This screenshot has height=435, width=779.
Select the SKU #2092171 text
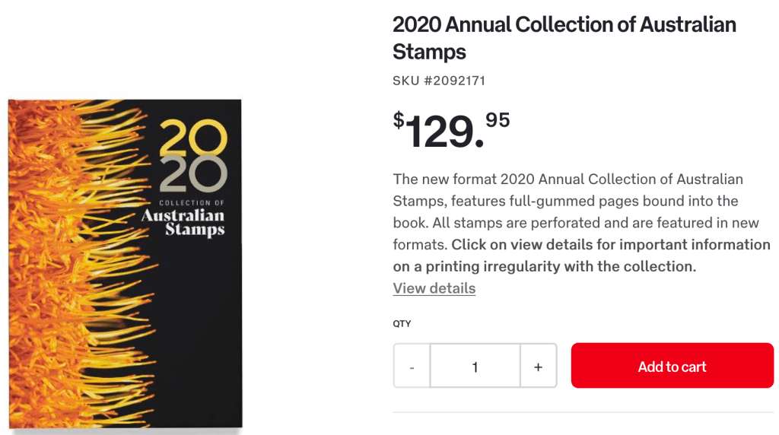[438, 81]
